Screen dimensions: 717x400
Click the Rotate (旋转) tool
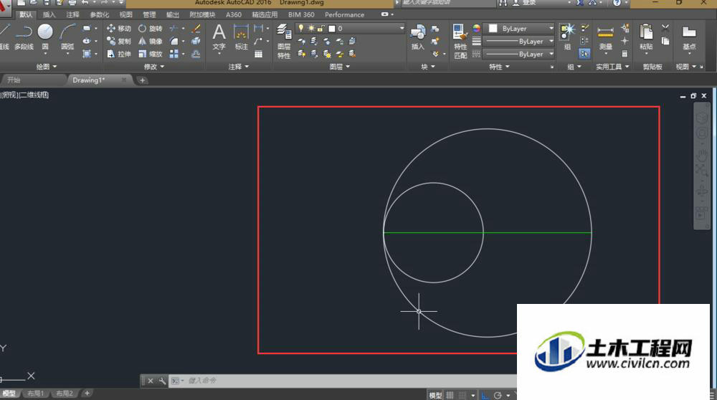(151, 29)
